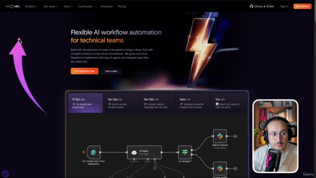Viewport: 316px width, 178px height.
Task: Expand the Community menu
Action: point(86,6)
